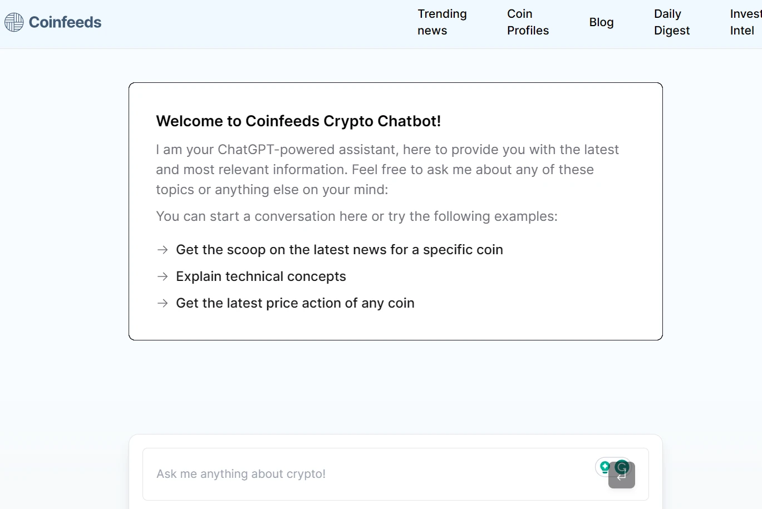Open the Trending news menu item
Screen dimensions: 762x509
(442, 22)
